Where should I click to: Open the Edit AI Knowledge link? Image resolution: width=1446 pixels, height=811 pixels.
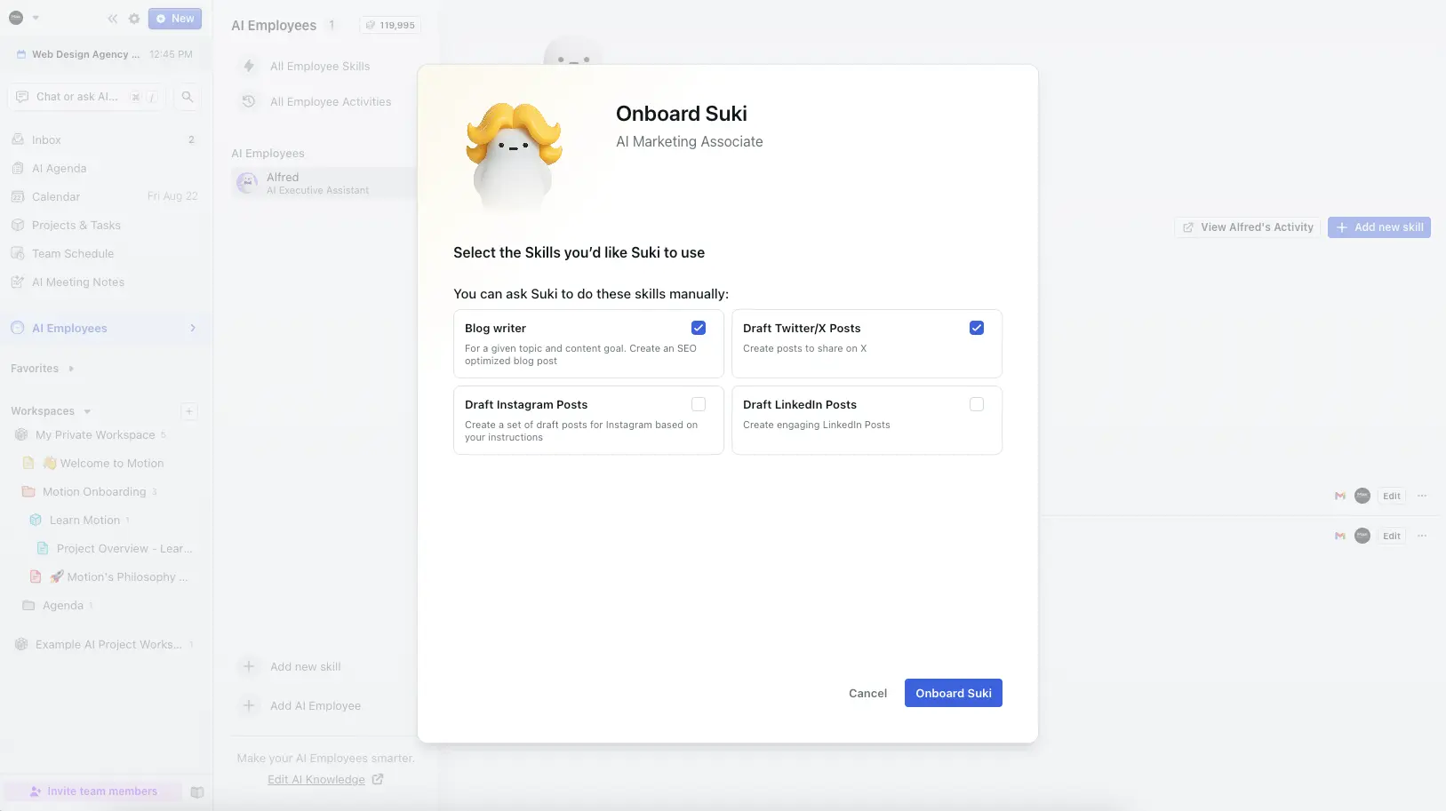pyautogui.click(x=316, y=779)
